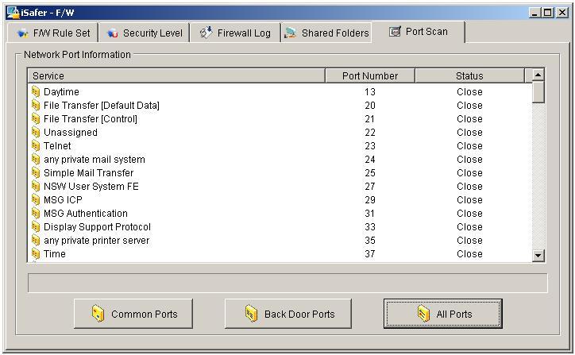The width and height of the screenshot is (575, 355).
Task: Click the Security Level tab icon
Action: point(112,33)
